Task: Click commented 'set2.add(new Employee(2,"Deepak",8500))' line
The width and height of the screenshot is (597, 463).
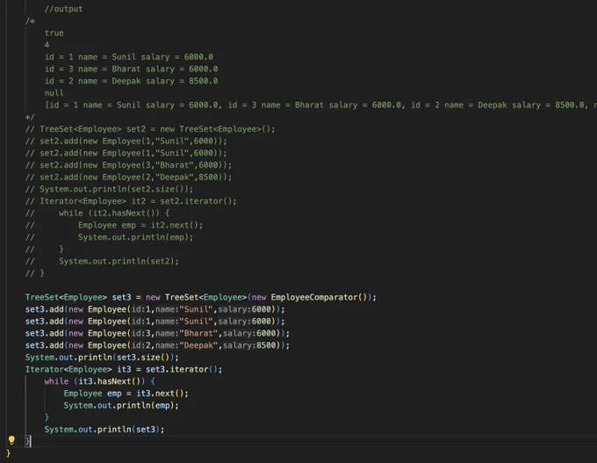Action: pos(128,177)
